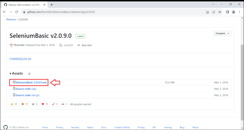Click the tada reaction with 6

[x=34, y=104]
